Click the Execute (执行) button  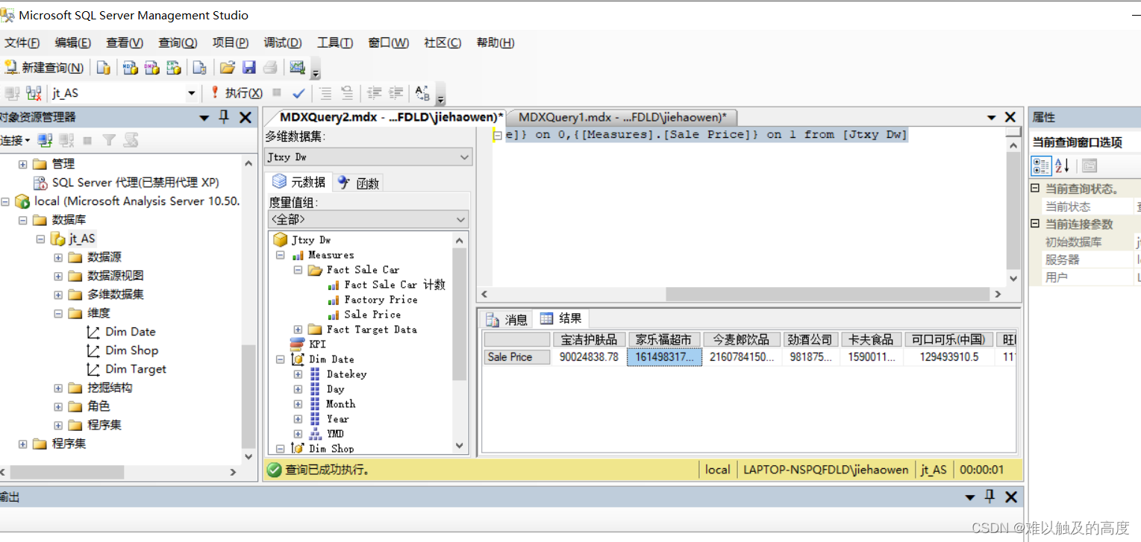point(236,93)
